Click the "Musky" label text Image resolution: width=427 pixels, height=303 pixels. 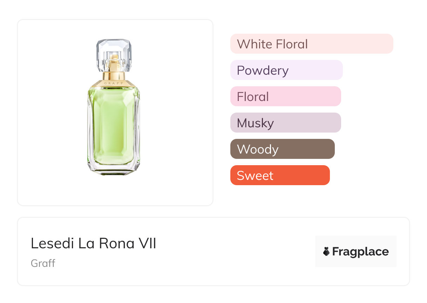(255, 123)
